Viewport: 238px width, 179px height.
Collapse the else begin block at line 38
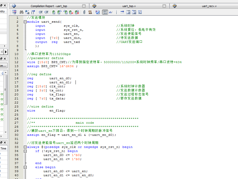(x=25, y=167)
